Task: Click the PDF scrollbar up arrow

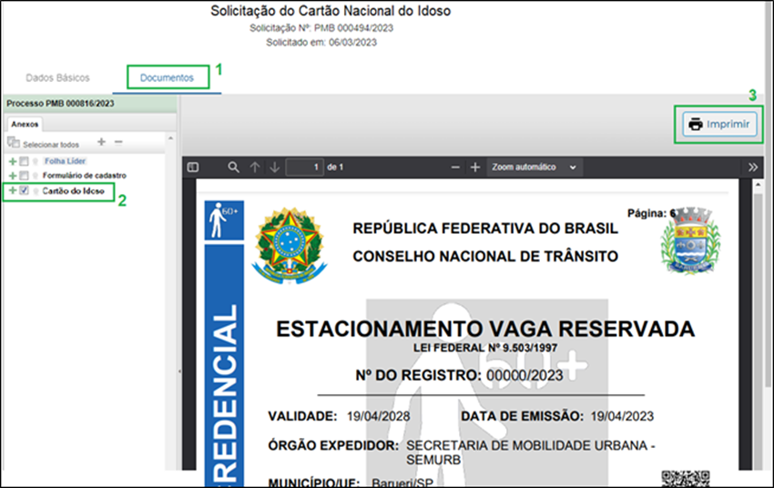Action: point(759,185)
